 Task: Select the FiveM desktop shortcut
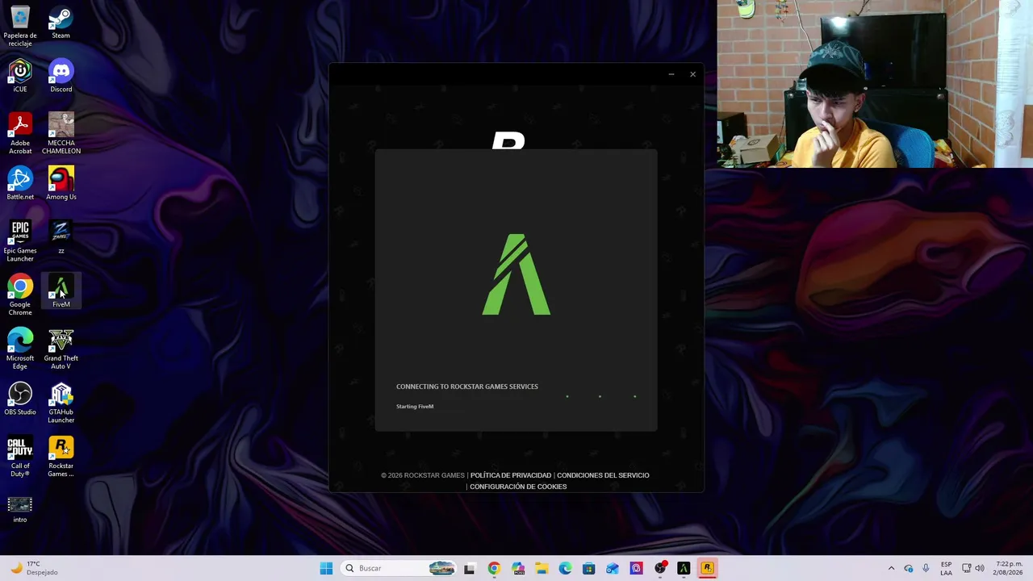tap(61, 291)
